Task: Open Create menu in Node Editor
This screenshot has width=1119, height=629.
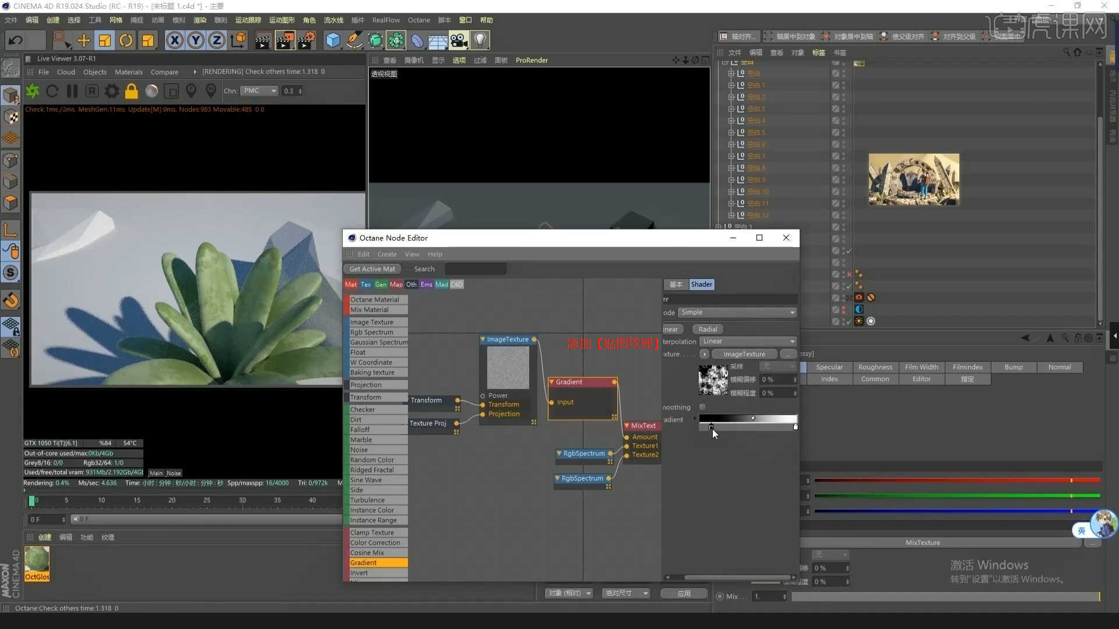Action: coord(386,254)
